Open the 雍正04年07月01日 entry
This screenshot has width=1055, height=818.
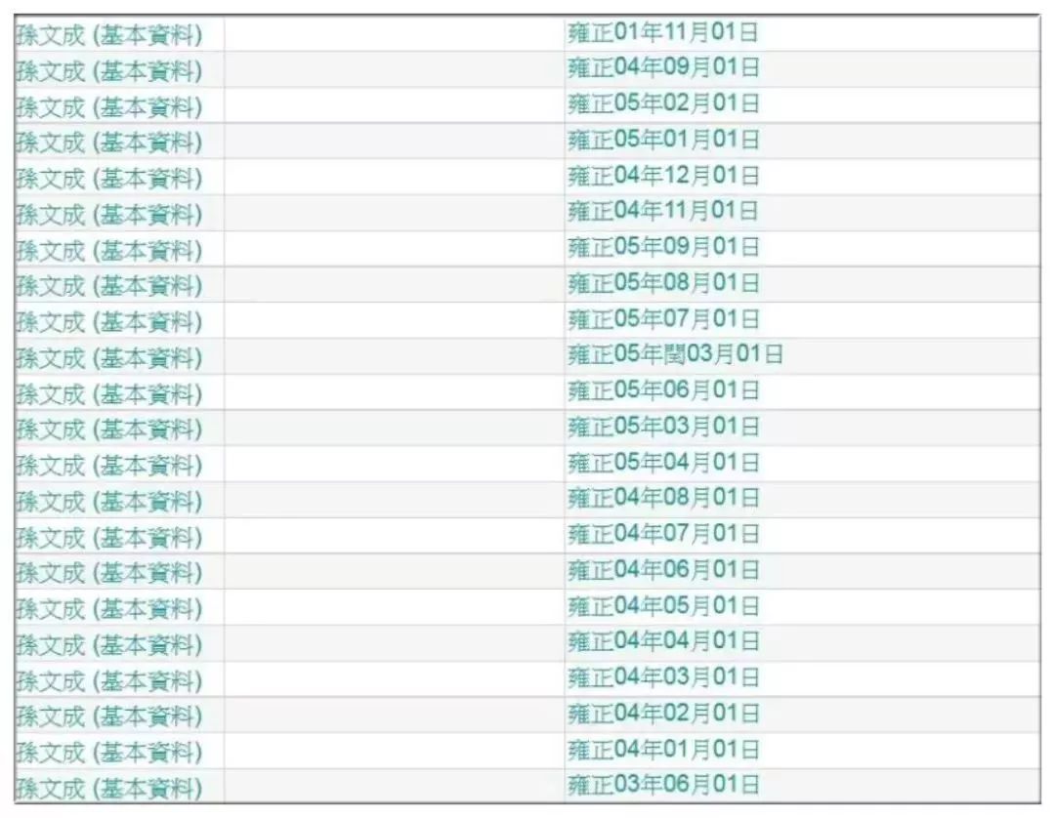pos(663,535)
